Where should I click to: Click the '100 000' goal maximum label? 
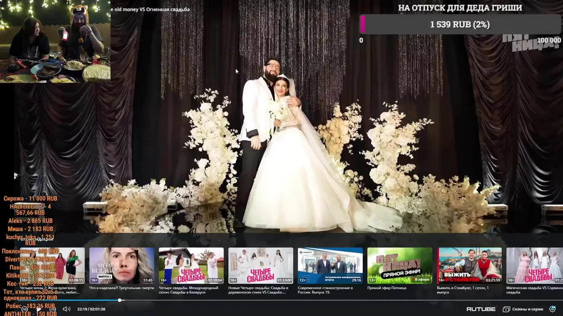pos(549,40)
